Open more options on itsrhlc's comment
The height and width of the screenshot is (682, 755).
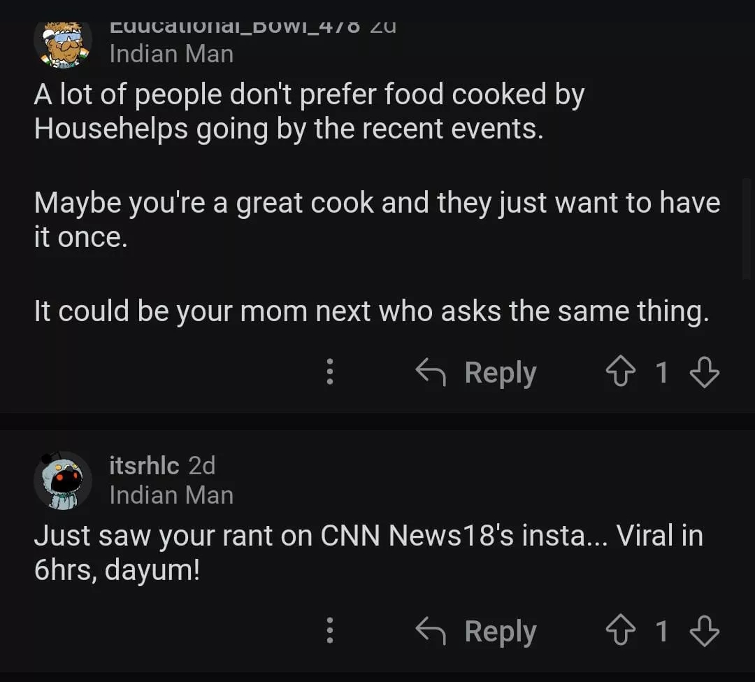[330, 632]
